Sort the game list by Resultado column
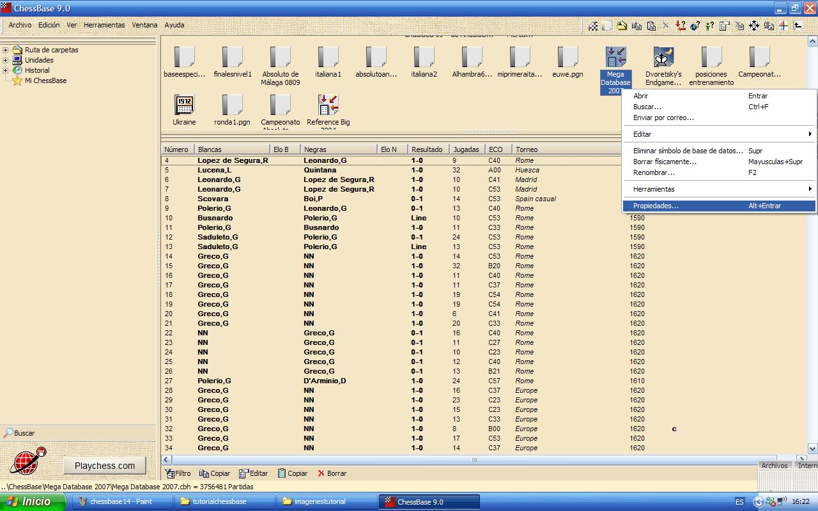This screenshot has width=818, height=511. [x=429, y=149]
